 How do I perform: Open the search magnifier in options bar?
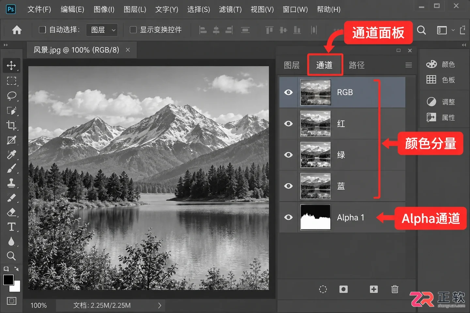[422, 30]
